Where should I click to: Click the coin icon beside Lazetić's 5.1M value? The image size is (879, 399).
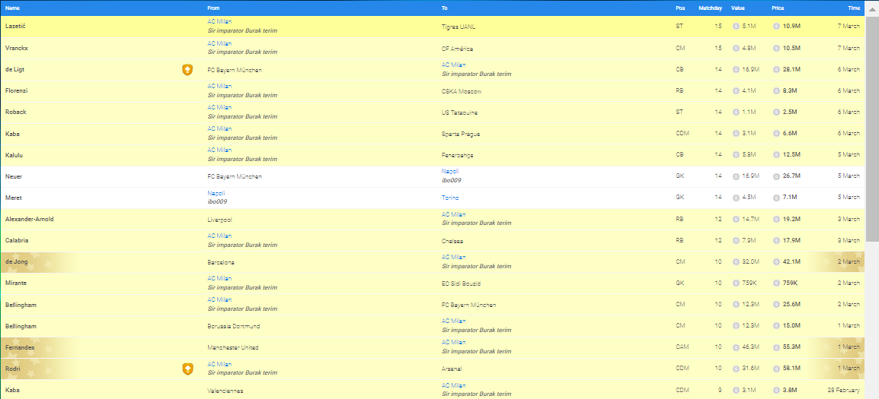(x=736, y=27)
